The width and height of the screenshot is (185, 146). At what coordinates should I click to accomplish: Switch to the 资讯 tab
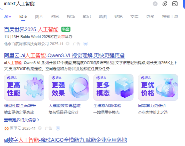(55, 17)
